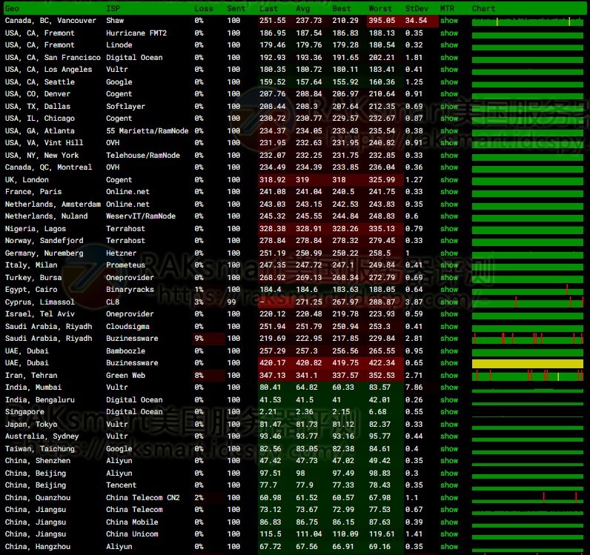This screenshot has width=590, height=555.
Task: Show MTR for Quanzhou China Telecom CN2
Action: [449, 498]
